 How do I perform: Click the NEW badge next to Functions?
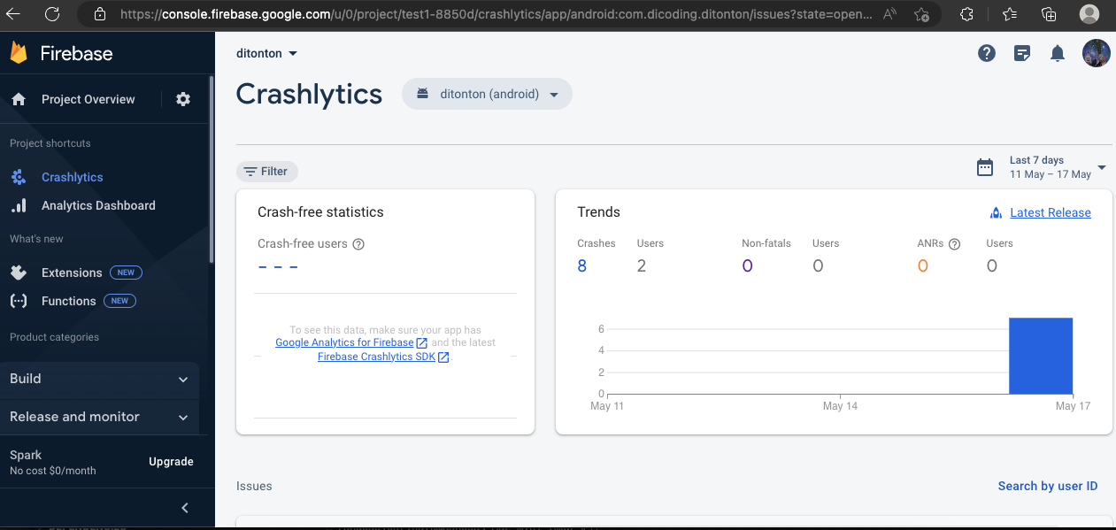120,301
